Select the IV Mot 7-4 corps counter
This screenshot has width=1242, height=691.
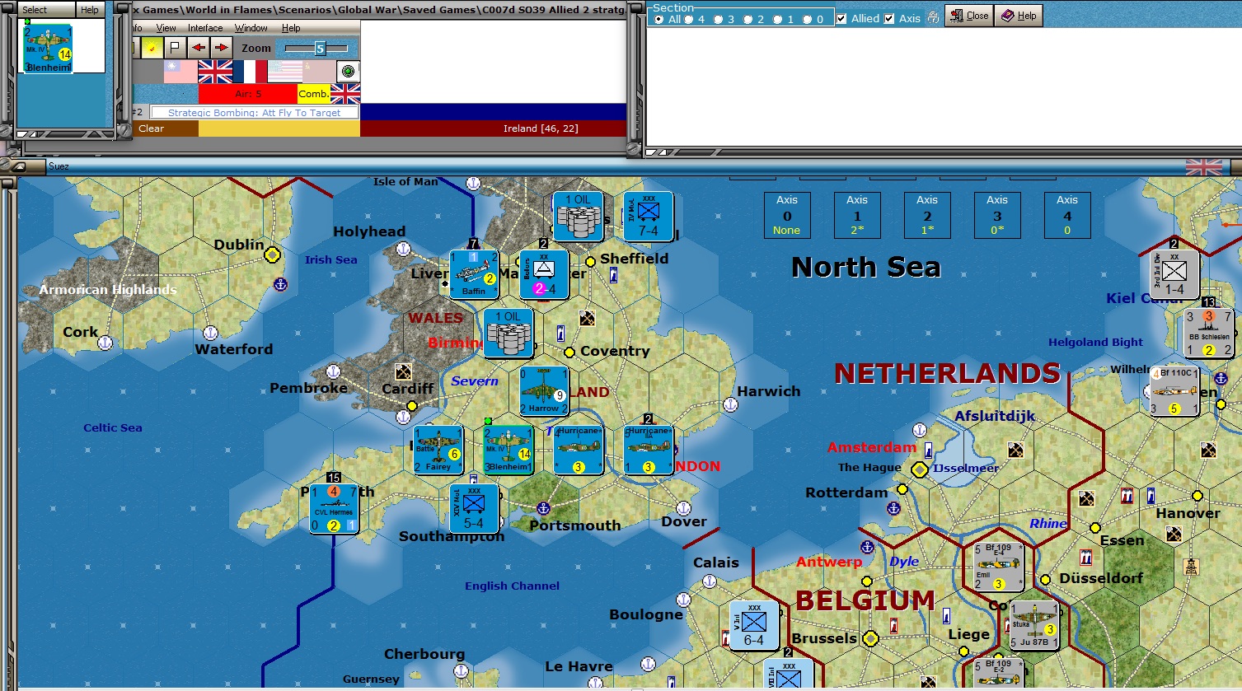click(x=649, y=216)
